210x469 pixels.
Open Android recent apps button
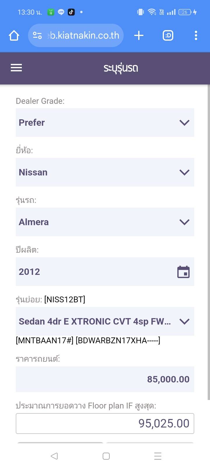[158, 456]
